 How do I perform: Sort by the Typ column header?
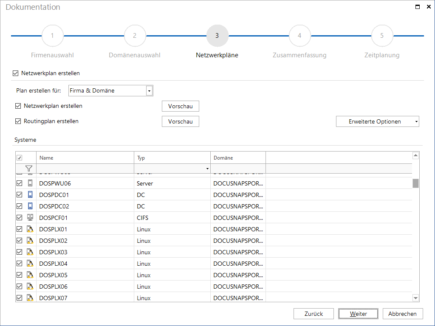172,158
